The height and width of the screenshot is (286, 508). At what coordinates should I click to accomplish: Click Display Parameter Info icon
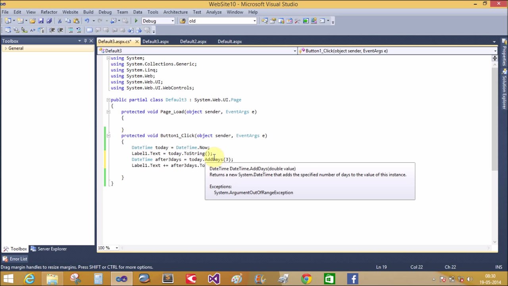[x=16, y=30]
